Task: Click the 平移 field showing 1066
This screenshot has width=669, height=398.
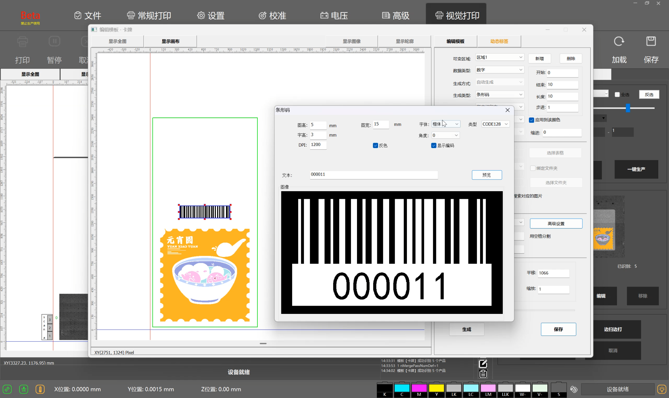Action: 554,273
